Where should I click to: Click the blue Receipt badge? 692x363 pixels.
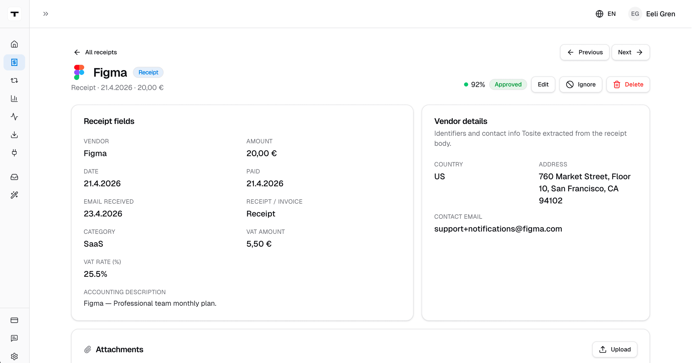click(x=148, y=72)
